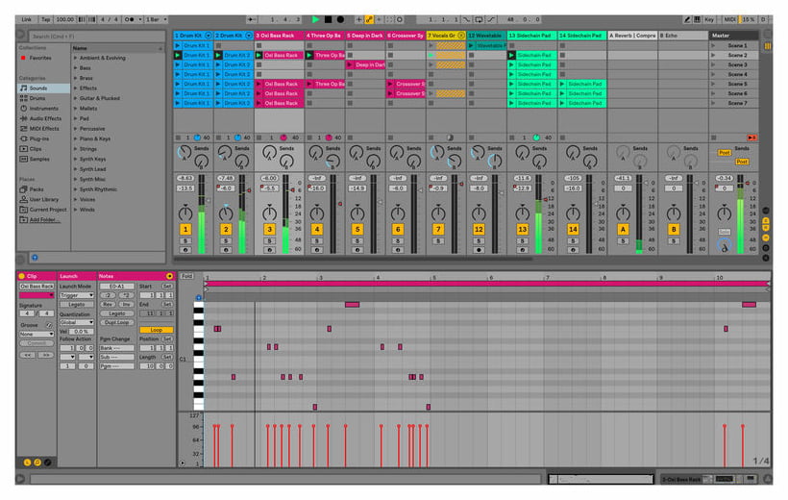
Task: Toggle the Show Launch box L icon
Action: point(27,462)
